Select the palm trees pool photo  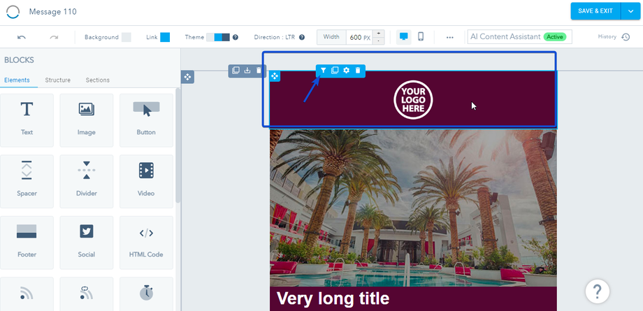point(413,208)
